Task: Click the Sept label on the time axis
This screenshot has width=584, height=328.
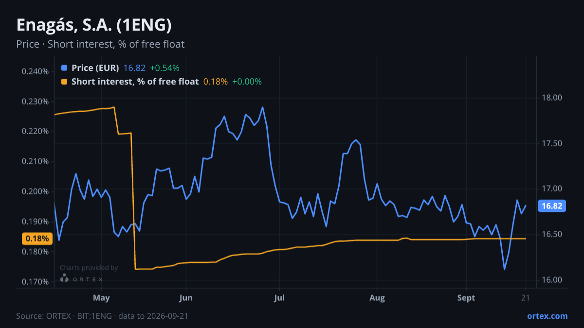Action: [x=466, y=297]
